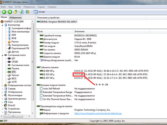The image size is (167, 125).
Task: Select the IPMI tree item
Action: click(14, 38)
